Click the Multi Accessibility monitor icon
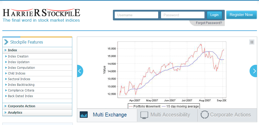Viewport: 259px width, 125px height. tap(144, 115)
